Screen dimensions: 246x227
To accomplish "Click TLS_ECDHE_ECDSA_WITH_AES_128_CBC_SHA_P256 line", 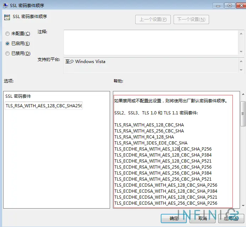I will pos(166,185).
